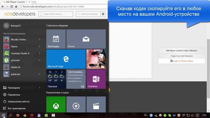Launch Opera from the Start menu list
210x118 pixels.
click(x=22, y=47)
